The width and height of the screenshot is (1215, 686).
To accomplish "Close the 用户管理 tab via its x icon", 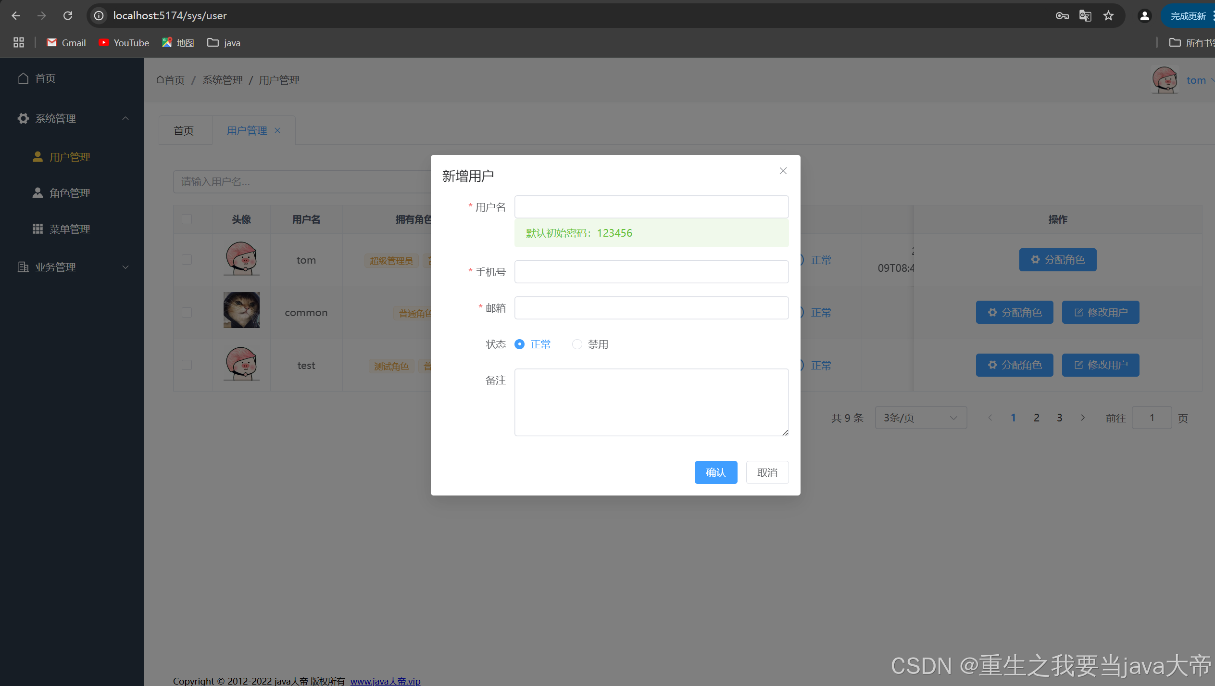I will [277, 130].
